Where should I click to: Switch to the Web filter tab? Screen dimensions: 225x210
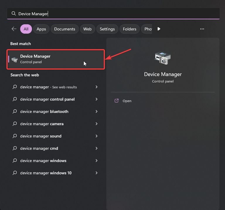point(87,29)
